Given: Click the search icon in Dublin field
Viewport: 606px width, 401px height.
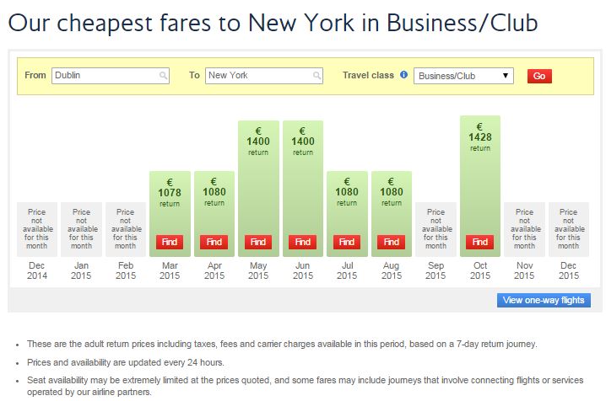Looking at the screenshot, I should (x=163, y=76).
